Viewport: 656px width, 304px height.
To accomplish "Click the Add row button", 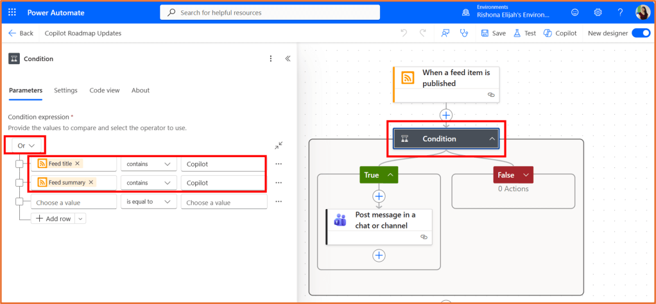I will [54, 218].
